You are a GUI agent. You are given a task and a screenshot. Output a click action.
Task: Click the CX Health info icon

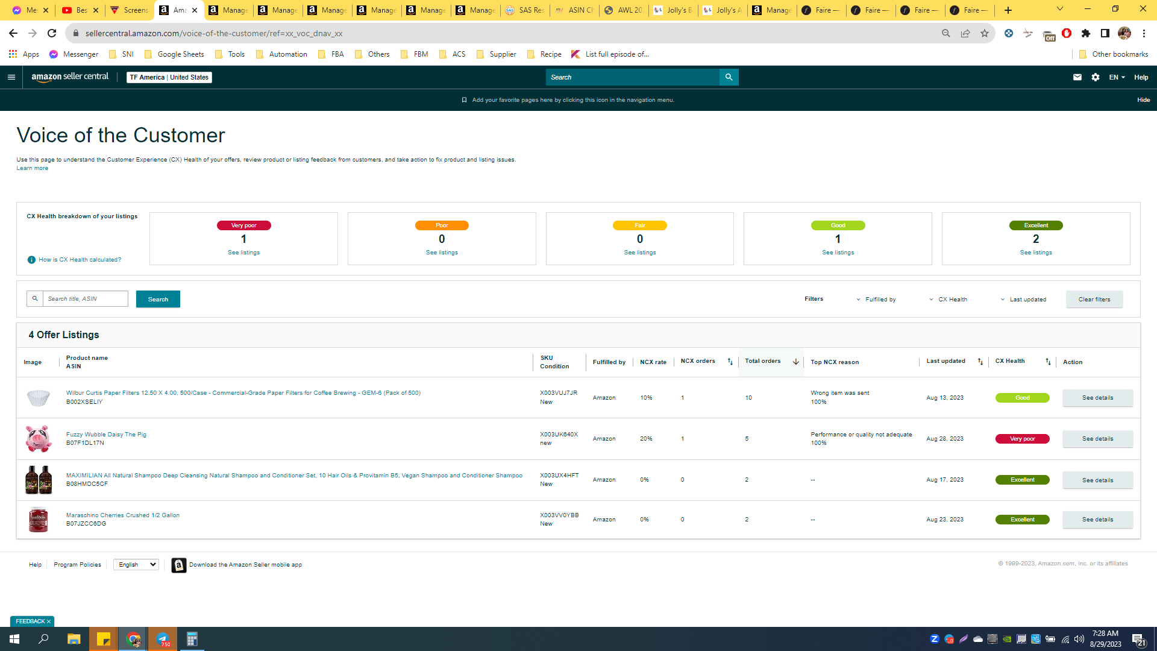click(31, 260)
